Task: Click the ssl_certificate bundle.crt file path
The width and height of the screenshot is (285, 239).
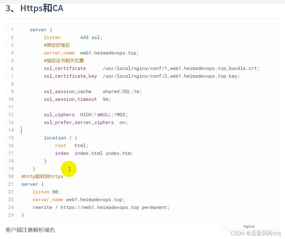Action: click(x=181, y=68)
